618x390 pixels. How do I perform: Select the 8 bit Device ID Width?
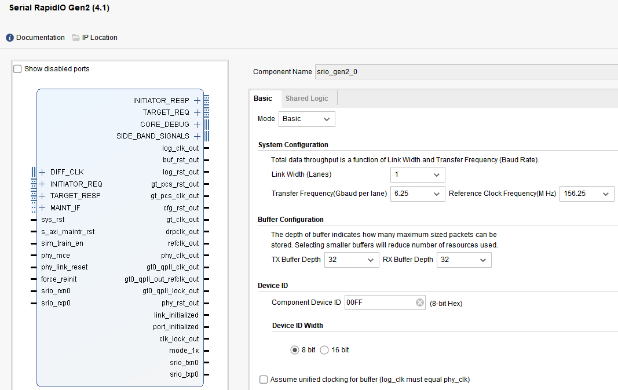(294, 350)
